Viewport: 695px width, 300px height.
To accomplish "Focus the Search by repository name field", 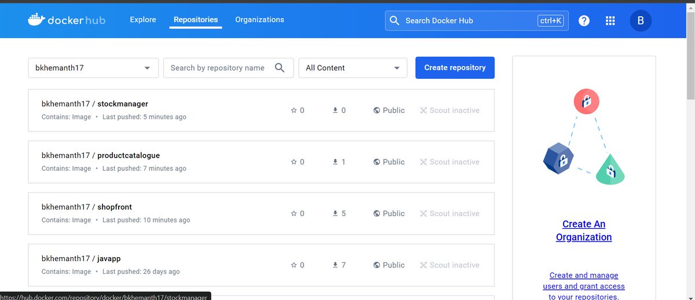I will [x=229, y=68].
